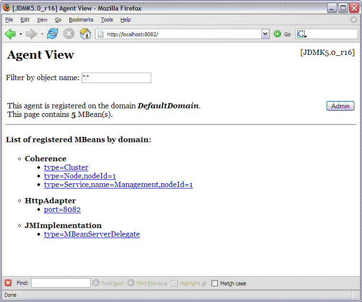Click the Firefox throbber activity icon
362x302 pixels.
(354, 20)
